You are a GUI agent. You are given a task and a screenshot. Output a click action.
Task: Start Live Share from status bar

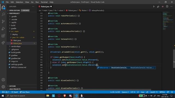25,92
